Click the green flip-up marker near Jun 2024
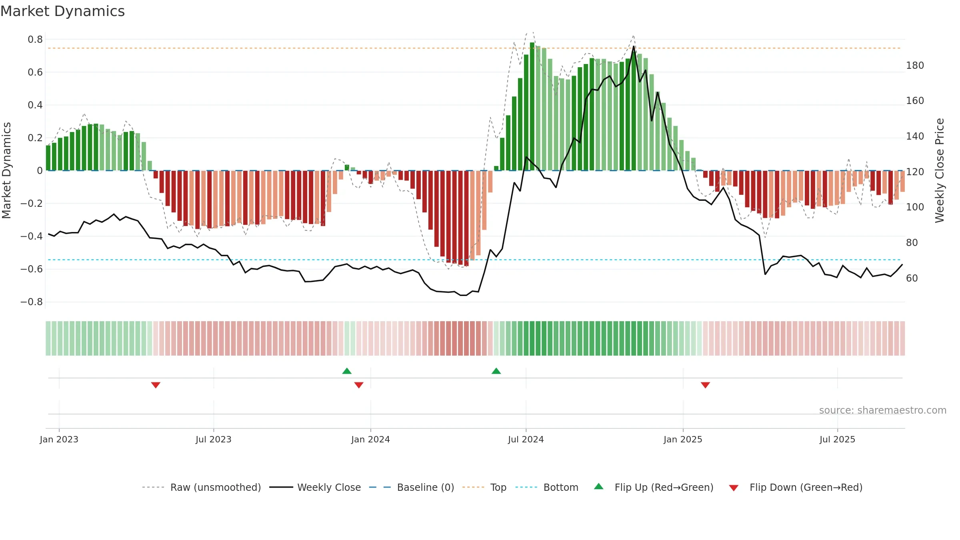The image size is (960, 540). 496,371
